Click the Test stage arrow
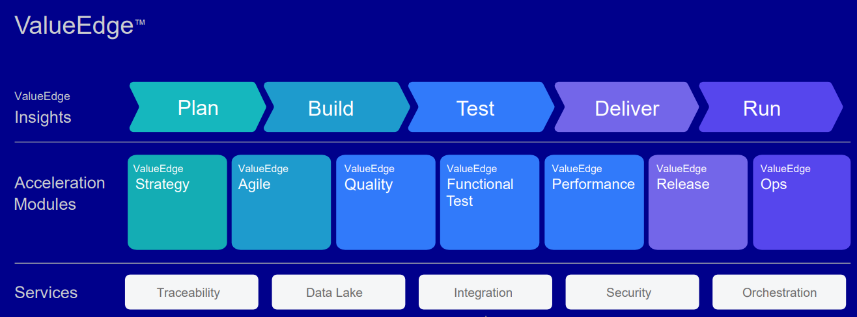857x317 pixels. point(481,107)
